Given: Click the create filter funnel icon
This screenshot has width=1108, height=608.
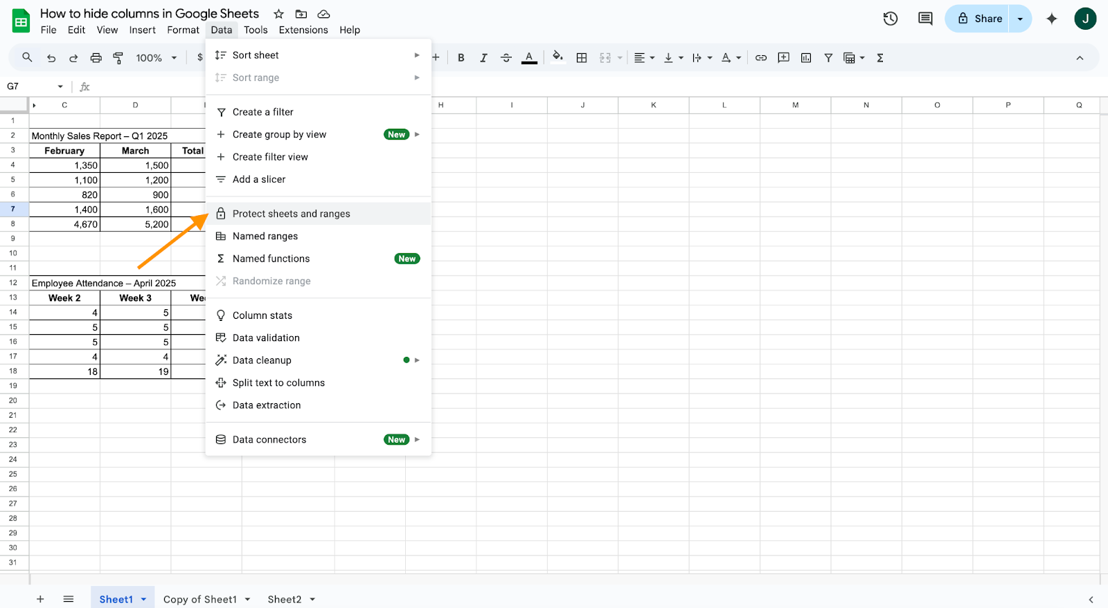Looking at the screenshot, I should click(828, 58).
